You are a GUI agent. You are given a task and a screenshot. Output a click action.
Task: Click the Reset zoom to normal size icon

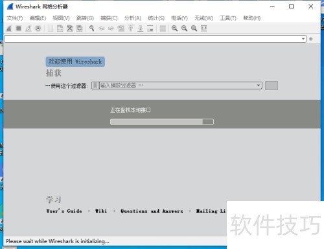pyautogui.click(x=194, y=29)
